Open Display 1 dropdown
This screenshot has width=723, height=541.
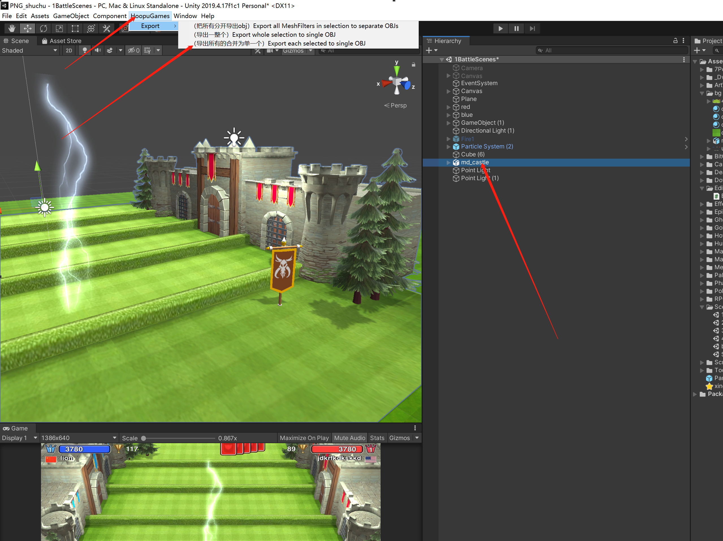(20, 438)
